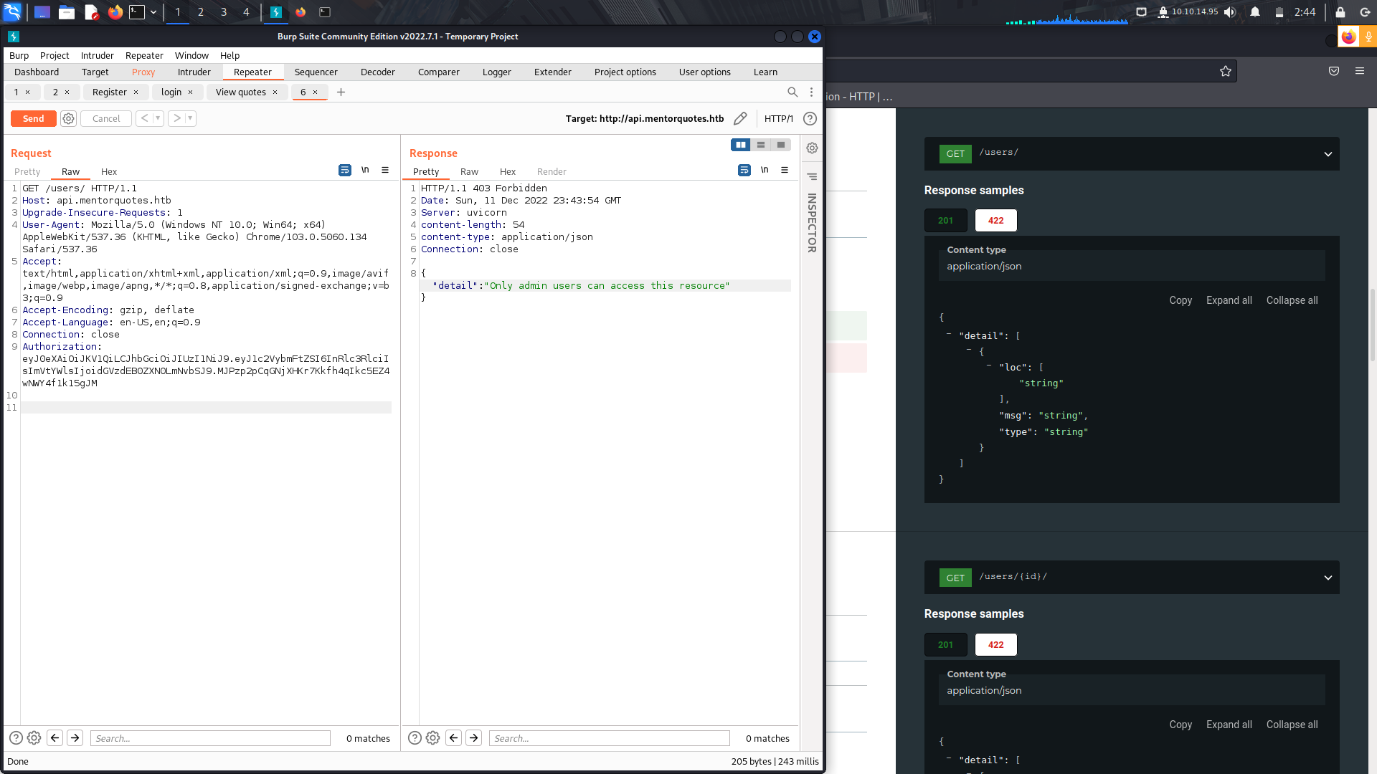1377x774 pixels.
Task: Switch to the Decoder tab
Action: pyautogui.click(x=377, y=72)
